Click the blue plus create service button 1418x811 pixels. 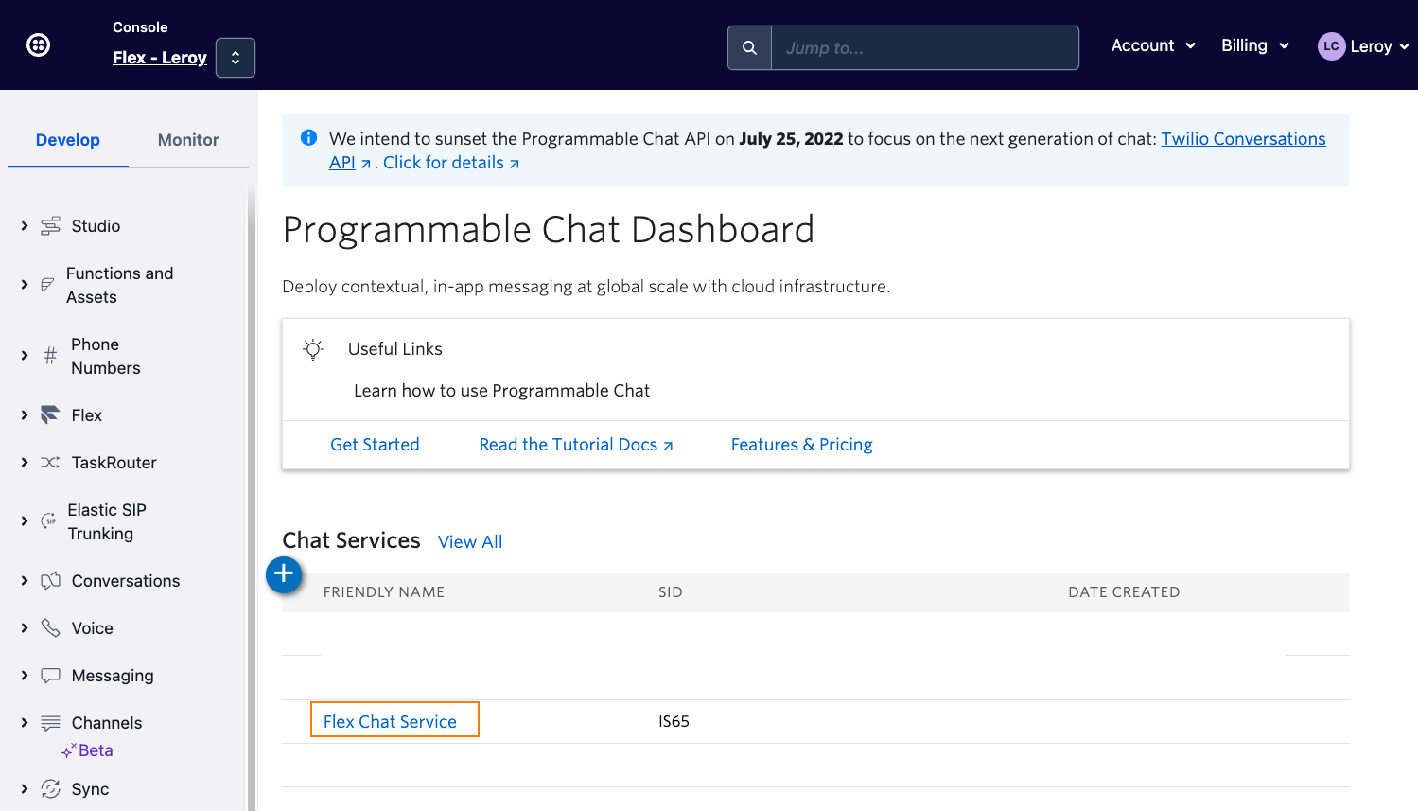pos(284,574)
